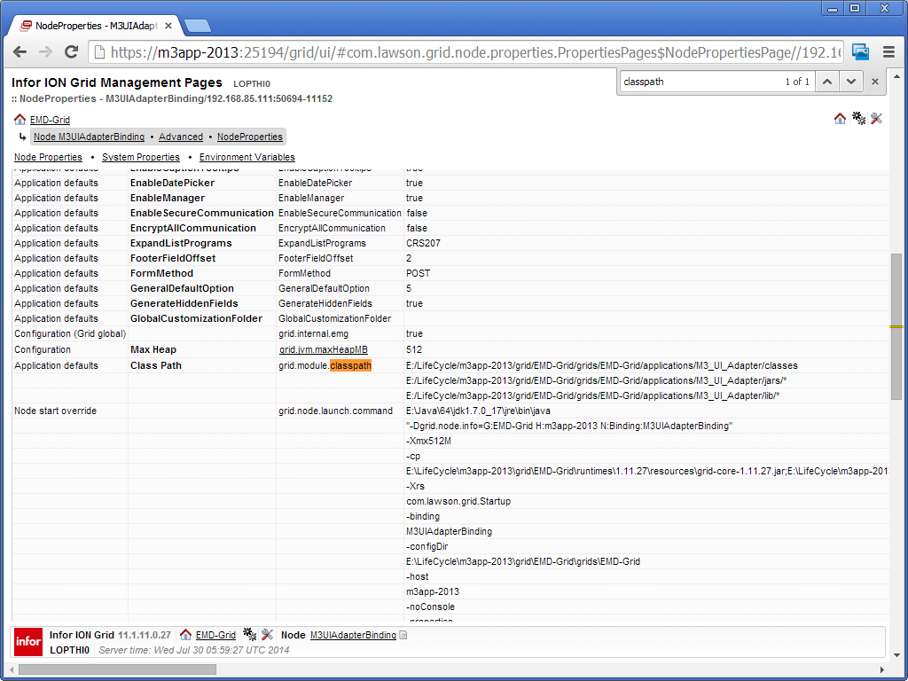Go to next find result with down arrow
The image size is (908, 681).
click(851, 82)
